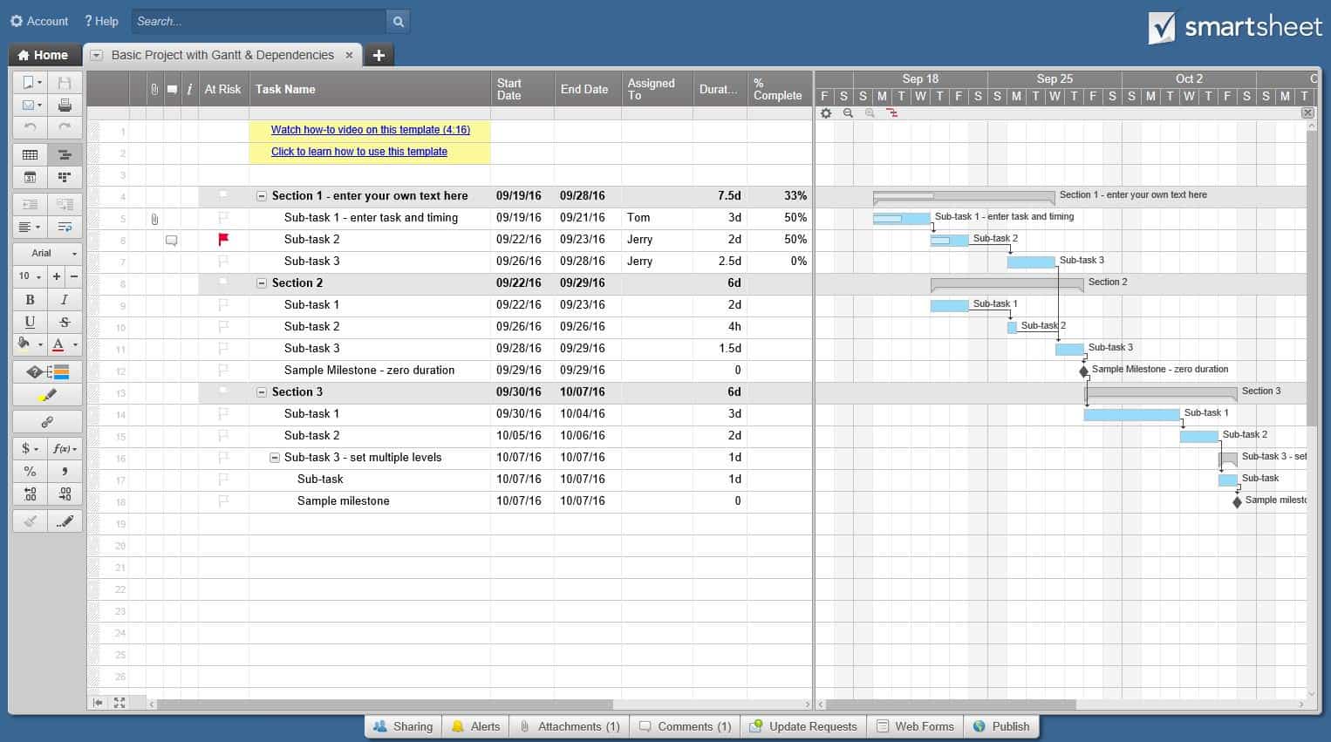Switch to the Home tab
Image resolution: width=1331 pixels, height=742 pixels.
coord(44,55)
